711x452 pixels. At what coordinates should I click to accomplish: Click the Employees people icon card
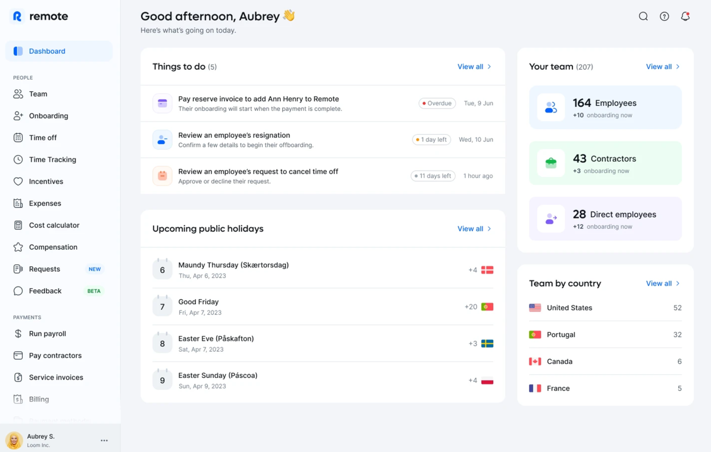point(551,108)
